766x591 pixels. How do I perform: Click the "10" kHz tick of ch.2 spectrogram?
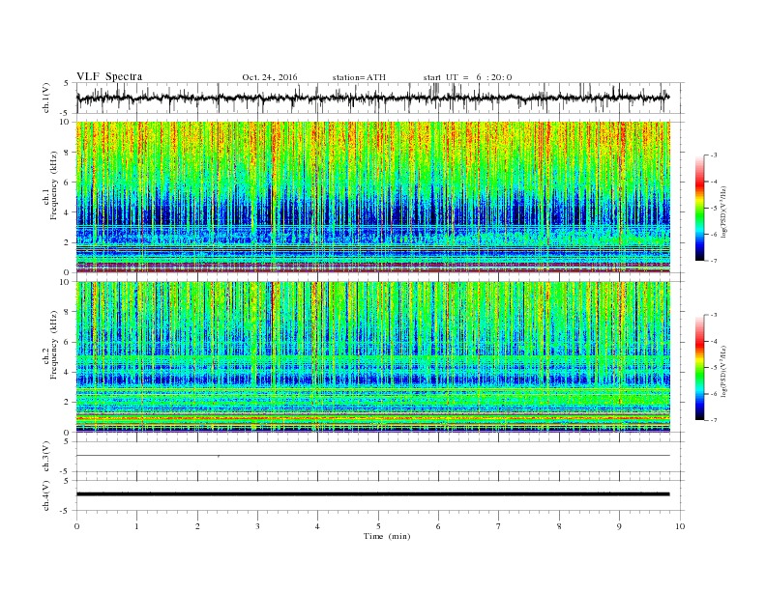tap(66, 282)
